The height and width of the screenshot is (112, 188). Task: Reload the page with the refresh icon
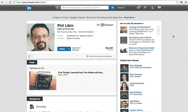(x=10, y=2)
